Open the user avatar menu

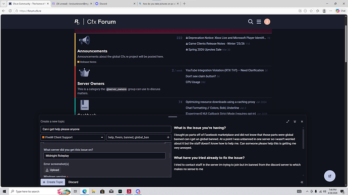tap(267, 22)
